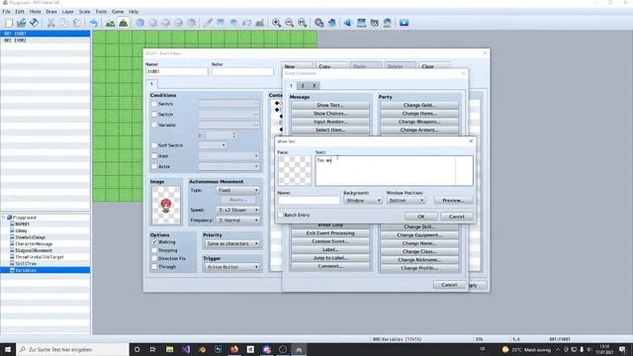Viewport: 633px width, 356px height.
Task: Click the New Project toolbar icon
Action: (x=9, y=23)
